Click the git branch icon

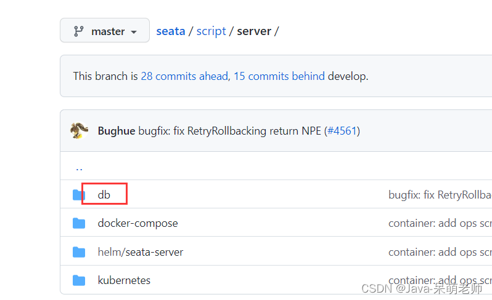(78, 31)
